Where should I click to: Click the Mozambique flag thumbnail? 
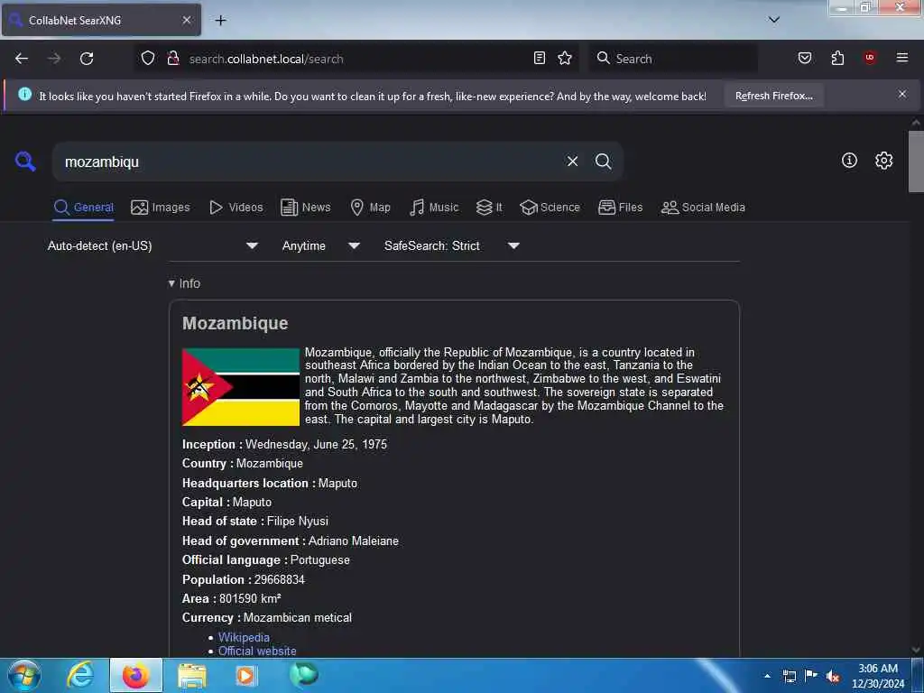[240, 386]
